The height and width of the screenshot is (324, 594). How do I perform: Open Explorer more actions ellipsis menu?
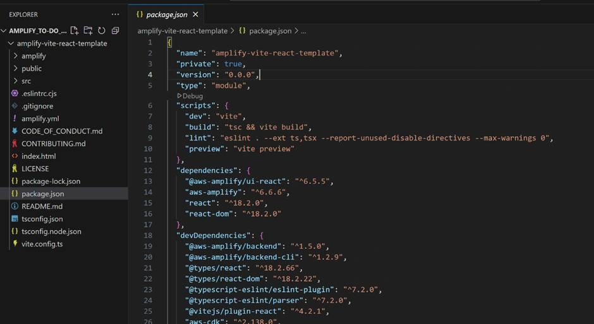115,14
